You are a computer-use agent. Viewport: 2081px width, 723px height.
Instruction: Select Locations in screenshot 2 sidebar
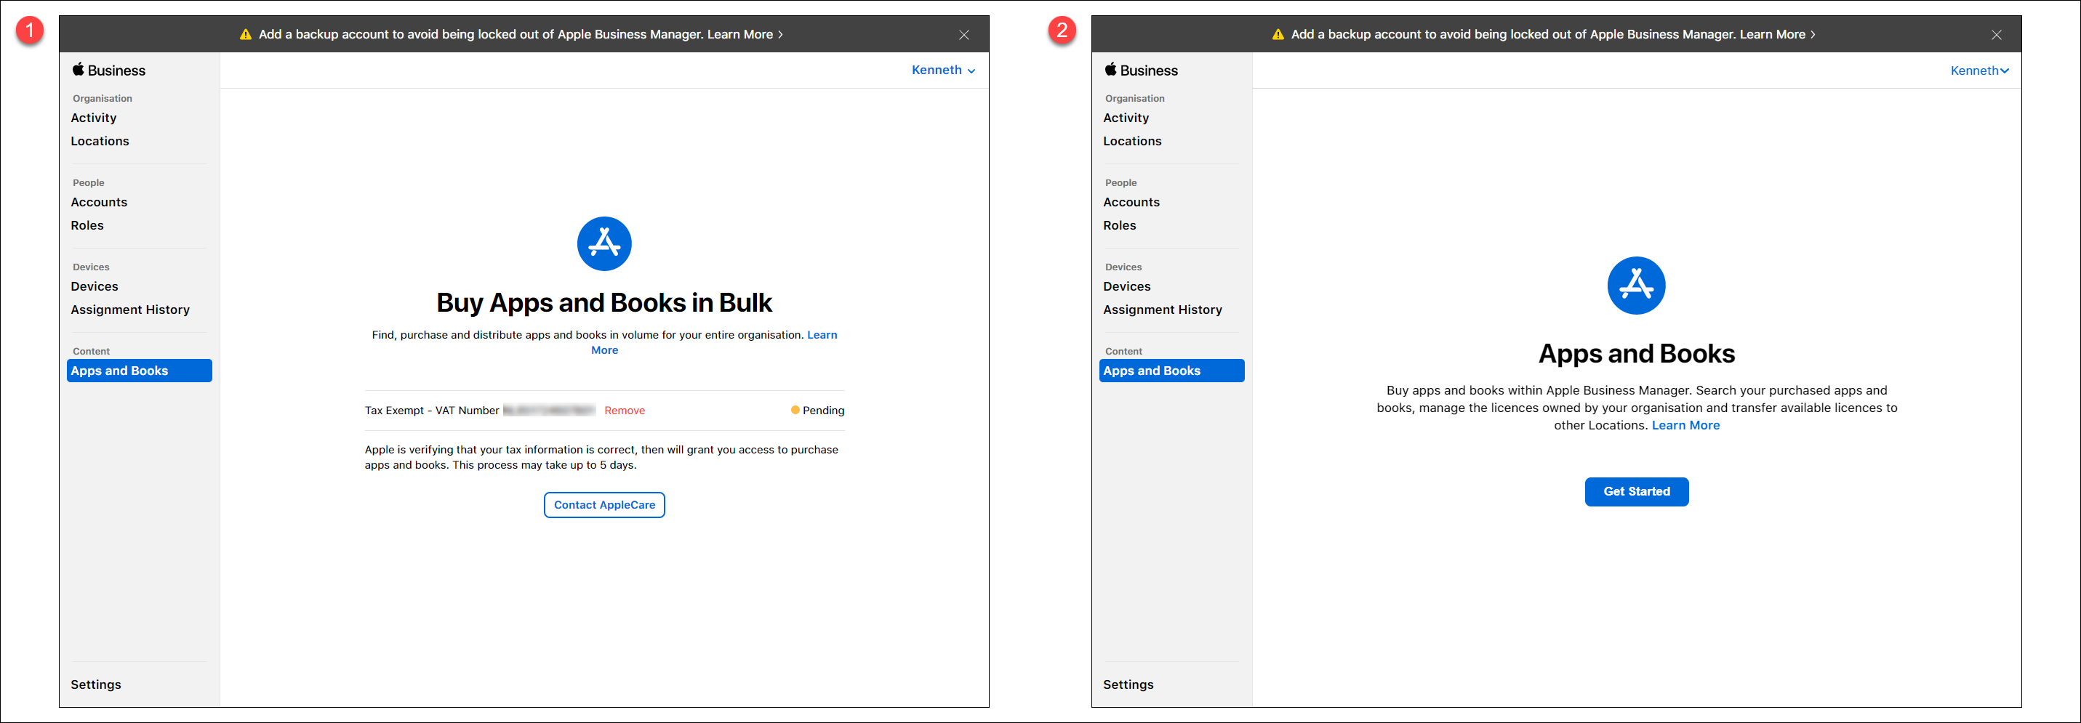(1132, 141)
